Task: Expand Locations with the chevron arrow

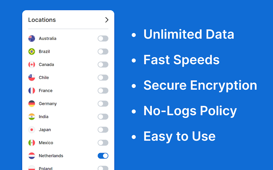Action: coord(107,20)
